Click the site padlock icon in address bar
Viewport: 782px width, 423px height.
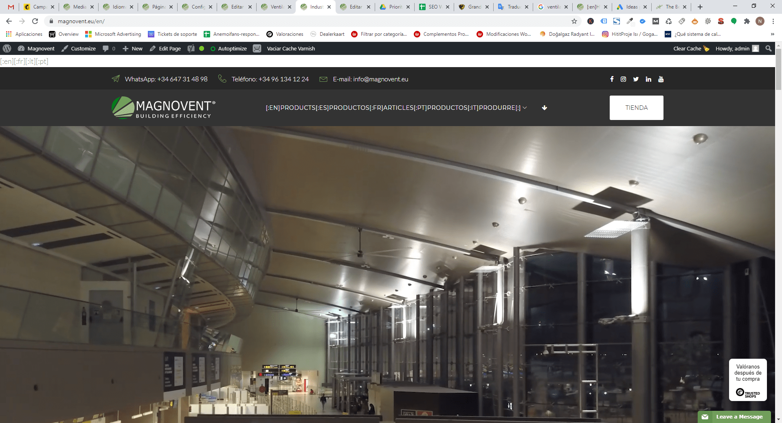click(x=51, y=21)
